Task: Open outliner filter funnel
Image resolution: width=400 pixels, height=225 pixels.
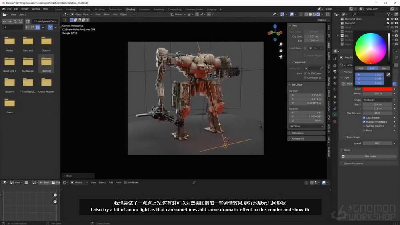Action: pyautogui.click(x=388, y=14)
